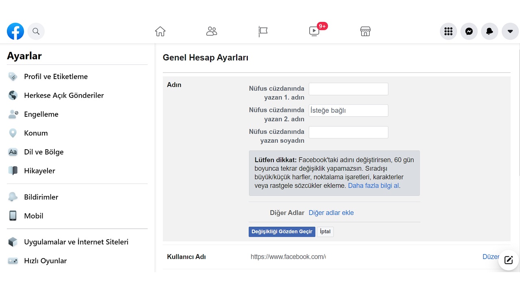Open Watch with the 9+ notification badge
The width and height of the screenshot is (520, 292).
[x=314, y=31]
